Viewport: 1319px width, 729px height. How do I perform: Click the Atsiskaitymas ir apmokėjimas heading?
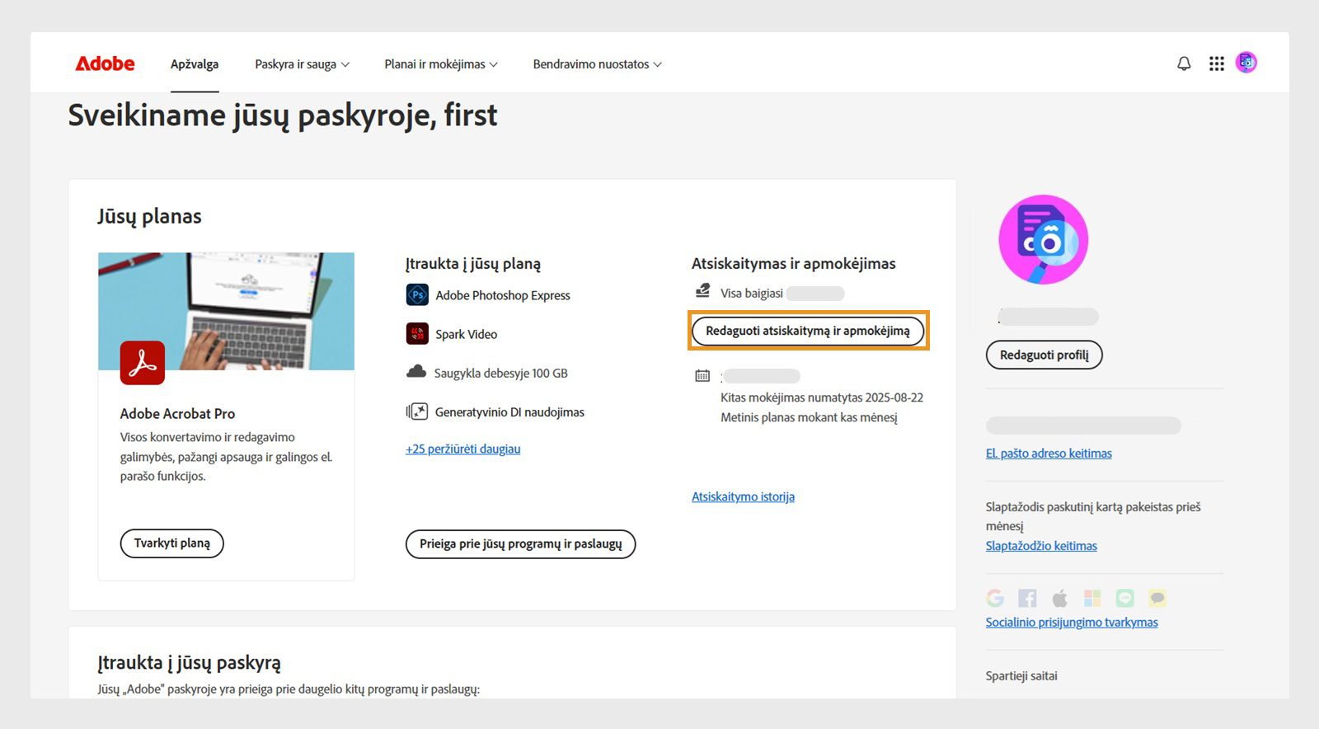tap(794, 264)
